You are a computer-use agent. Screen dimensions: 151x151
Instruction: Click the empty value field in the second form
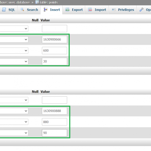(x=55, y=100)
